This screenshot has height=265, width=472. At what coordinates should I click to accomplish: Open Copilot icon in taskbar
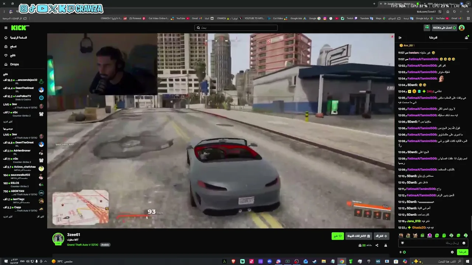pos(405,261)
